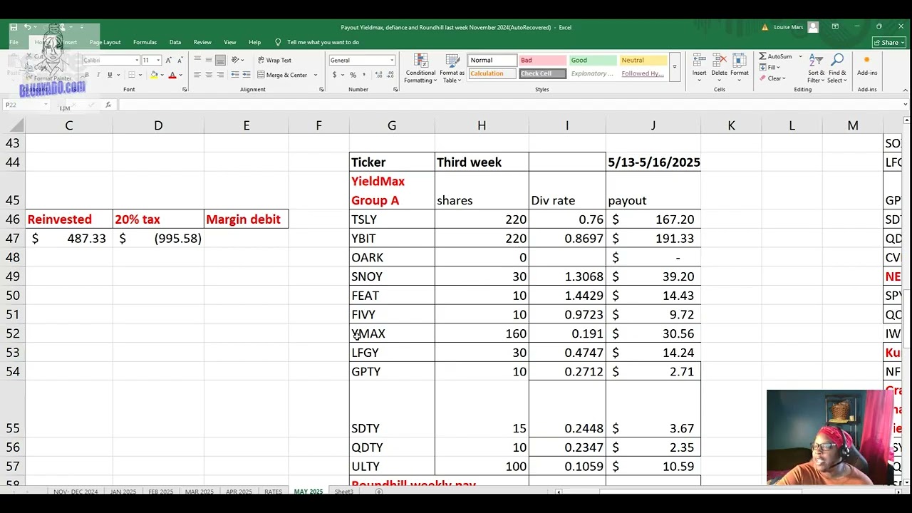The height and width of the screenshot is (513, 912).
Task: Open Format as Table gallery
Action: (452, 68)
